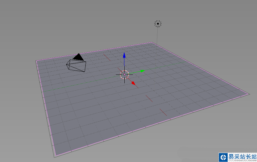Image resolution: width=257 pixels, height=162 pixels.
Task: Grab the blue Z-axis manipulator arrow
Action: click(124, 55)
